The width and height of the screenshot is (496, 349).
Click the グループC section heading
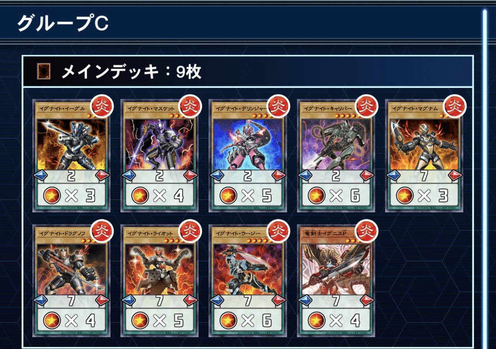click(x=63, y=24)
